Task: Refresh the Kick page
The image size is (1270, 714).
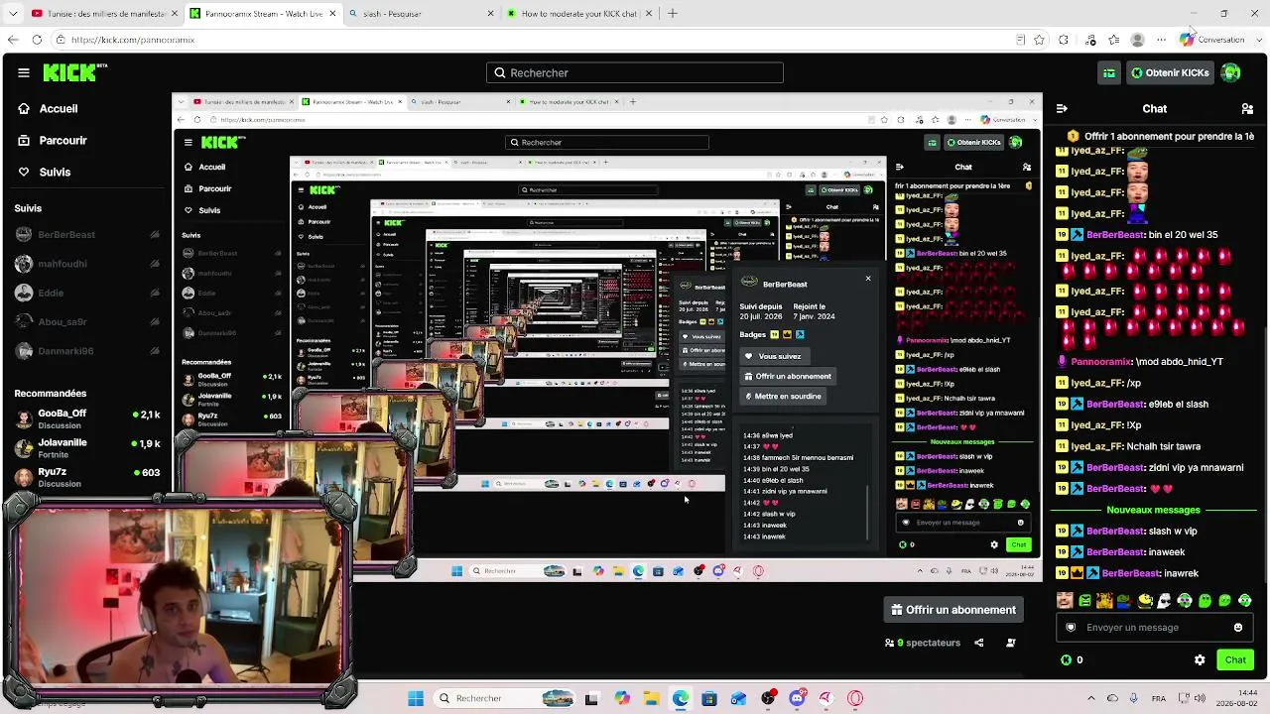Action: tap(37, 40)
